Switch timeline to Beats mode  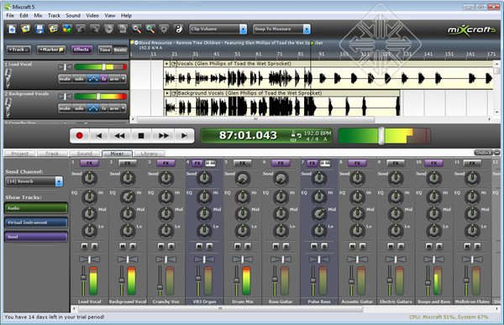pyautogui.click(x=120, y=50)
